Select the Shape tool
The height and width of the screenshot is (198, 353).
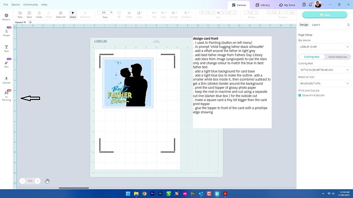[x=6, y=33]
